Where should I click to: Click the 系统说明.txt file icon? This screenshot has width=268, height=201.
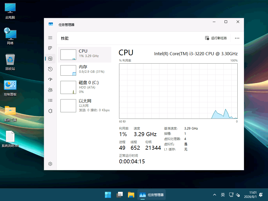[10, 139]
